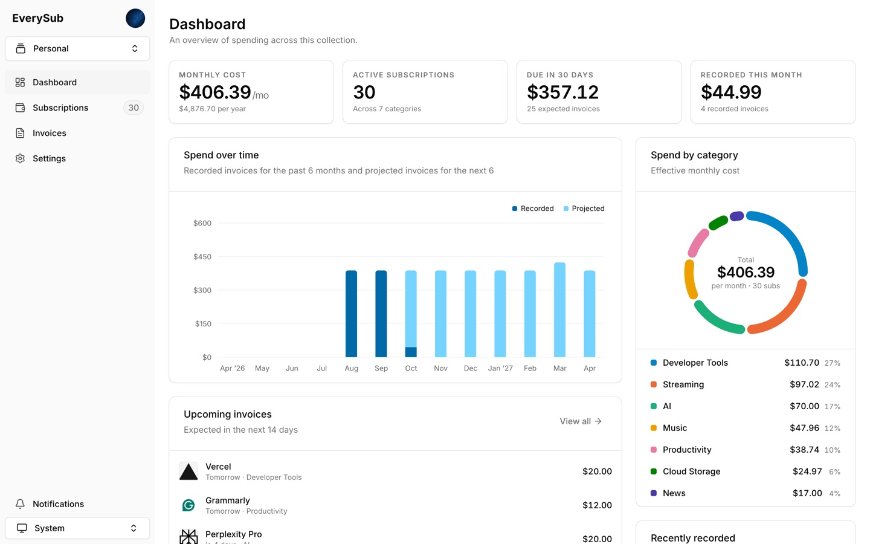
Task: Click the Developer Tools blue swatch
Action: (654, 363)
